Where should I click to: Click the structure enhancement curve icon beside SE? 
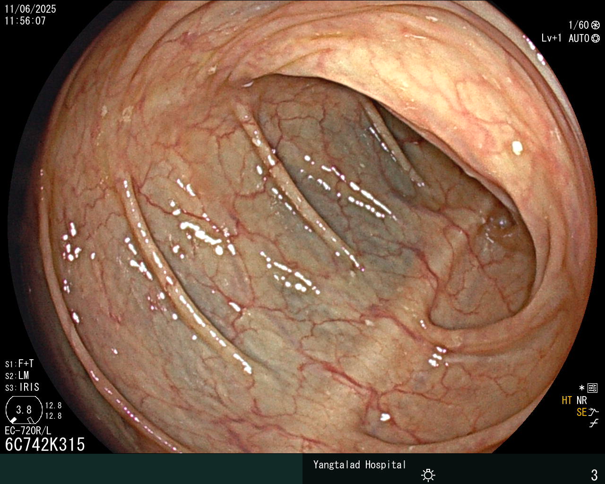pyautogui.click(x=594, y=412)
